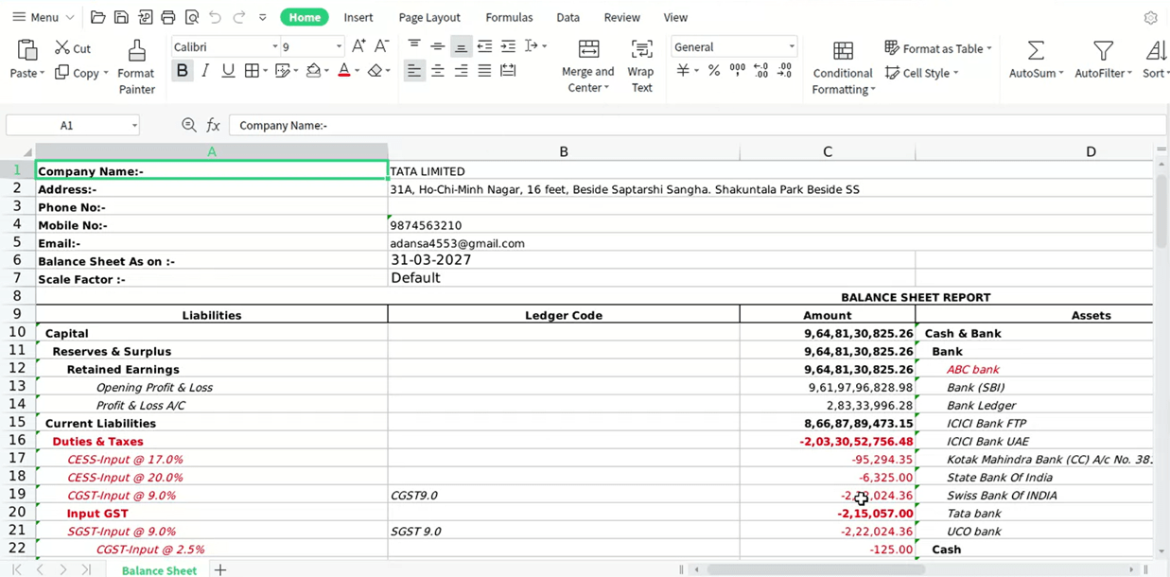Click the AutoFilter button
This screenshot has height=577, width=1170.
pyautogui.click(x=1103, y=60)
